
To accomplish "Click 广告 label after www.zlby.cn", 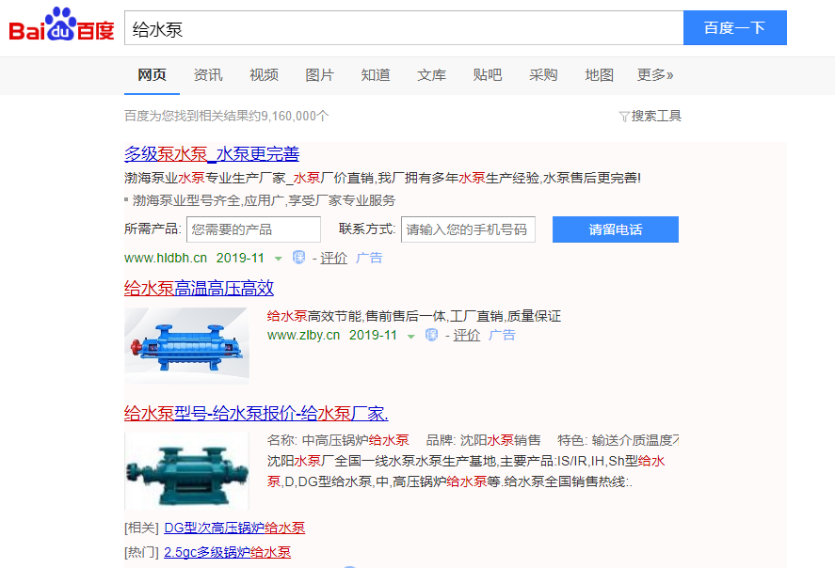I will pyautogui.click(x=502, y=335).
